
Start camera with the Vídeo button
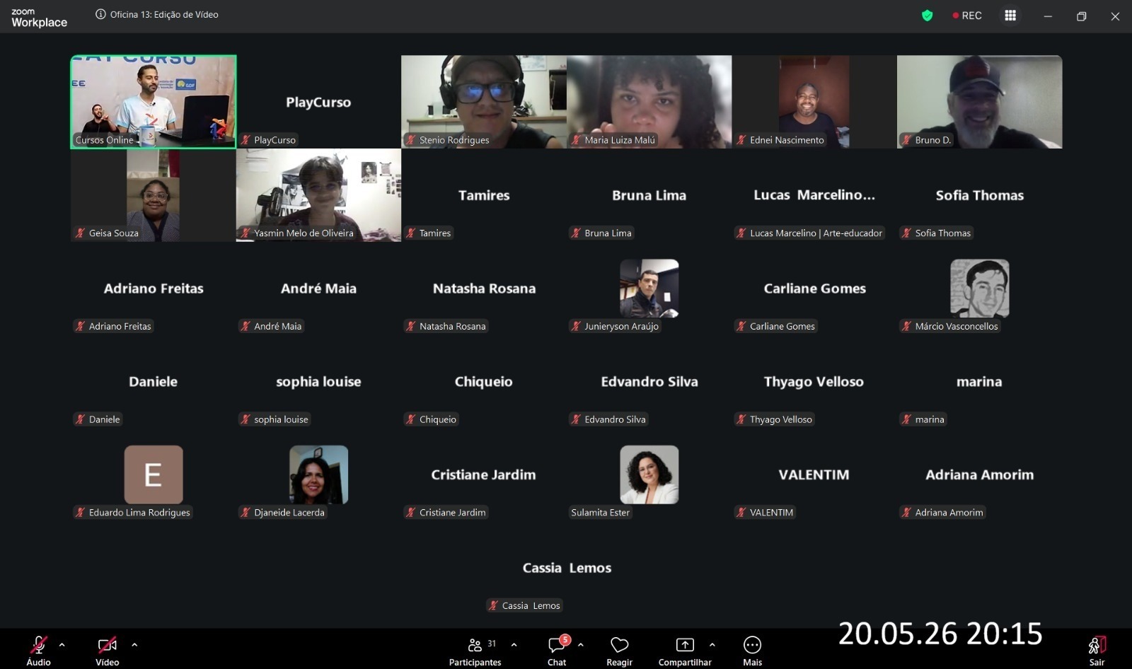[108, 651]
